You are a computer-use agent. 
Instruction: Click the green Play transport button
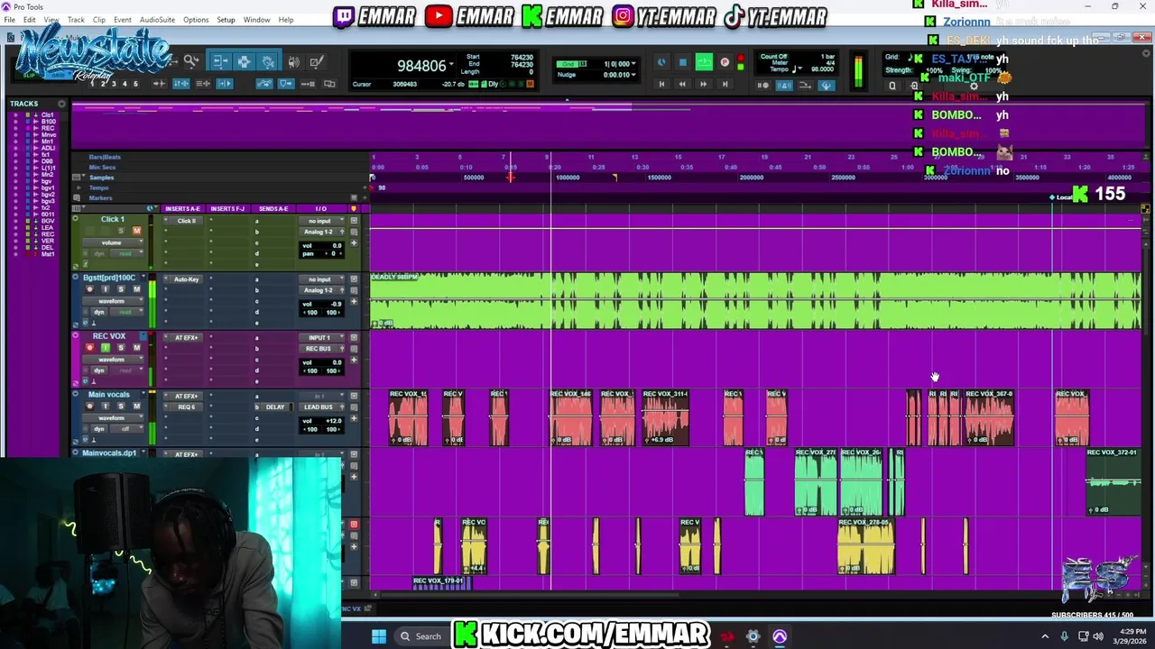click(x=704, y=62)
